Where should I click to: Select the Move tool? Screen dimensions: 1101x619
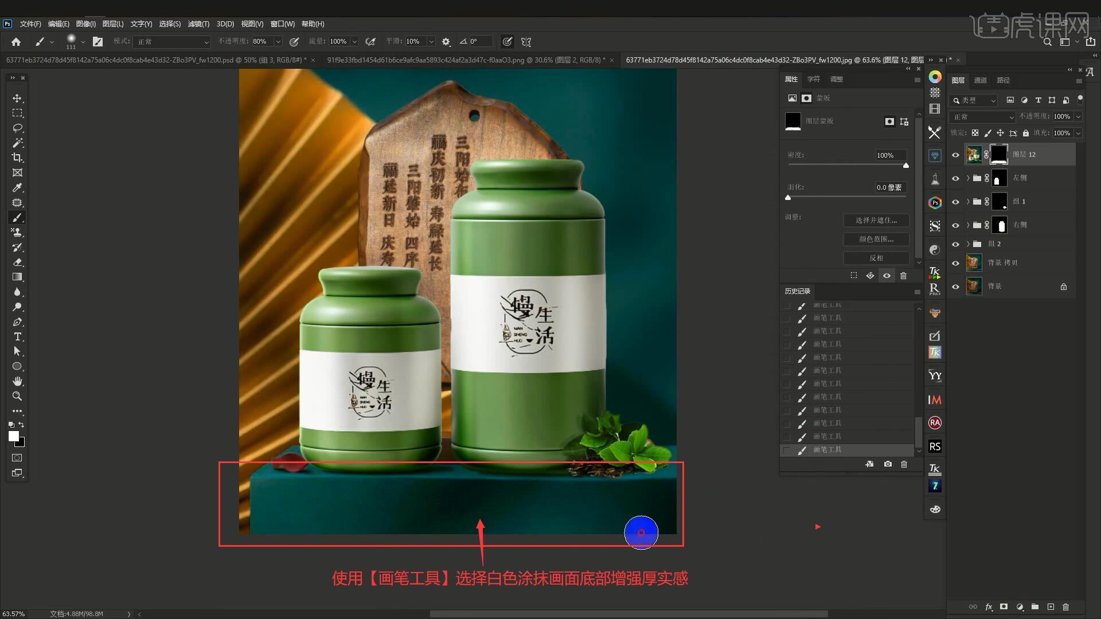click(17, 99)
